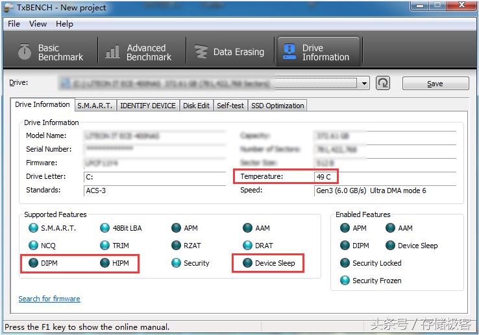Click the F1 online manual status text
The image size is (479, 335).
pos(87,327)
